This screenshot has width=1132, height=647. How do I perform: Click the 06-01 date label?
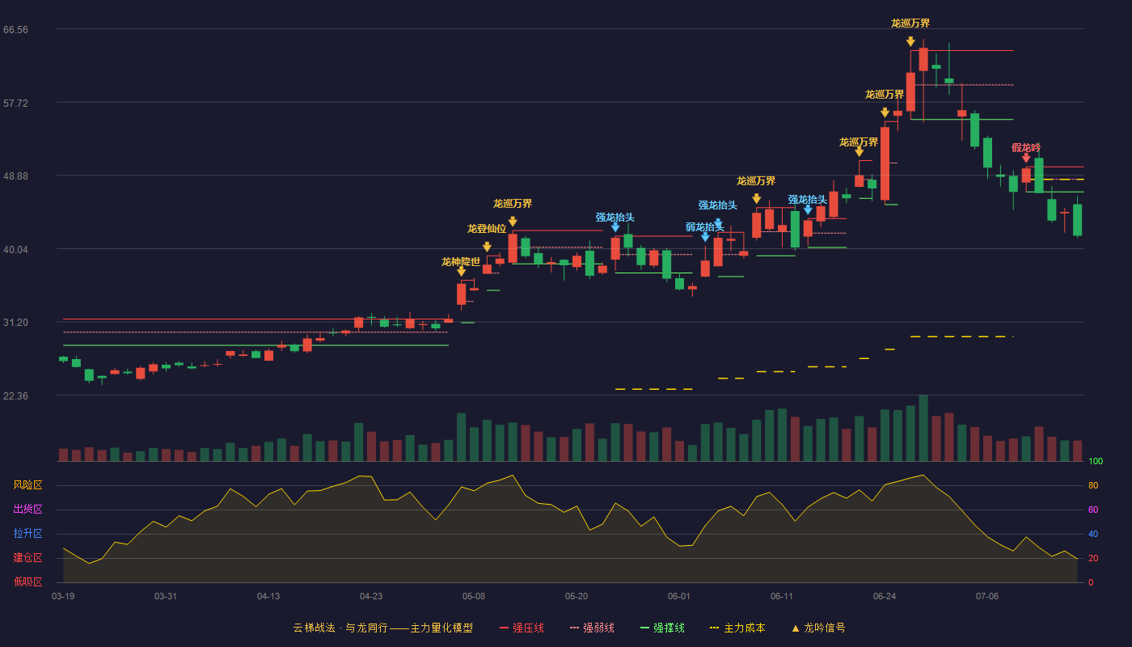679,596
